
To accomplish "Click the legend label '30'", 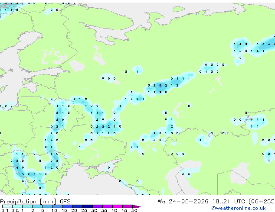I will (94, 210).
